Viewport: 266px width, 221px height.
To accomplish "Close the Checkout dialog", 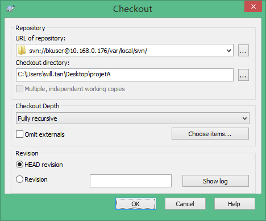I will (x=253, y=7).
